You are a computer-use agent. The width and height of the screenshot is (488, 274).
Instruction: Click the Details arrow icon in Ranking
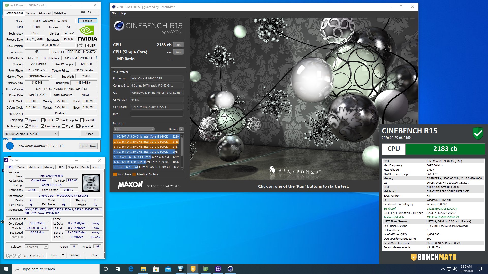pos(181,129)
